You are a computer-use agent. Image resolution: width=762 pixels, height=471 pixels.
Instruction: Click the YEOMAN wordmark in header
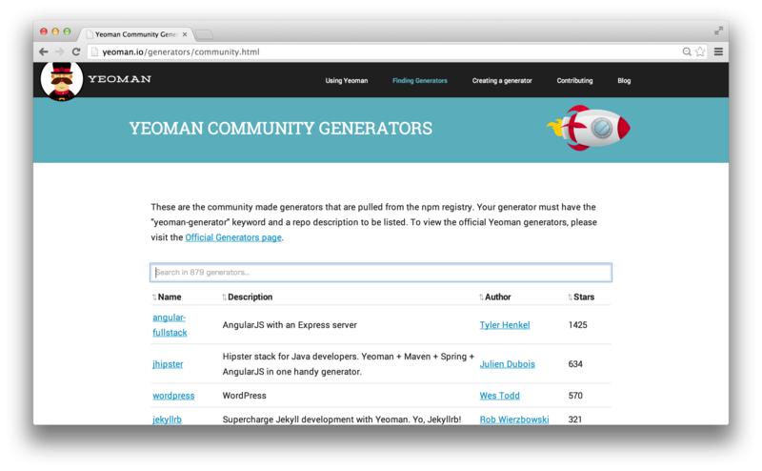120,79
